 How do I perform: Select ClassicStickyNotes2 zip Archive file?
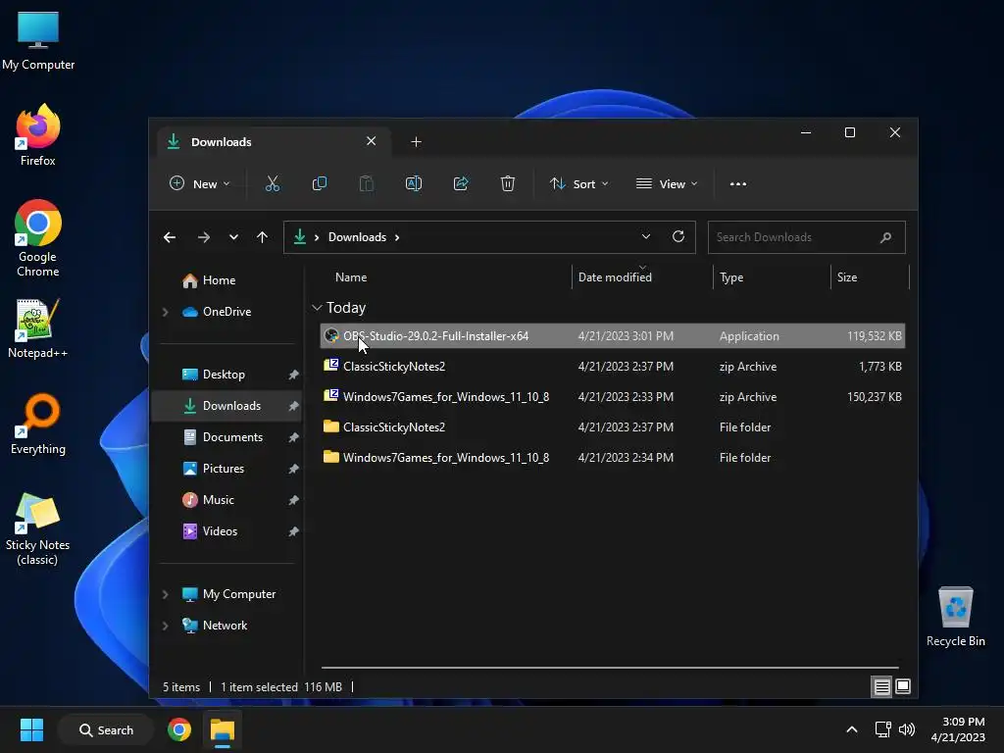coord(612,367)
